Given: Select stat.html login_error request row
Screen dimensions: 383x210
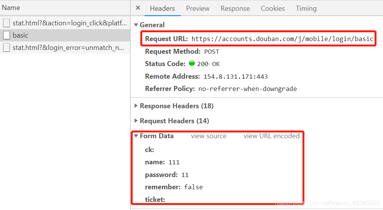Looking at the screenshot, I should [65, 48].
